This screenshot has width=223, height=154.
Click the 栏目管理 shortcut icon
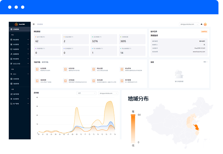pyautogui.click(x=37, y=69)
